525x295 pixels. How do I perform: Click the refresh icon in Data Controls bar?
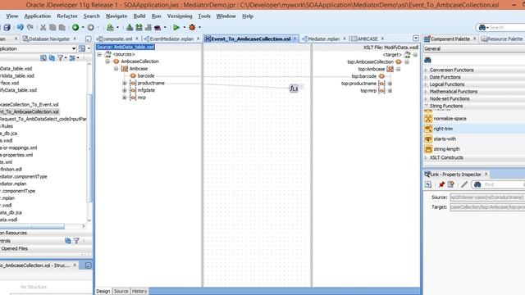[x=67, y=241]
